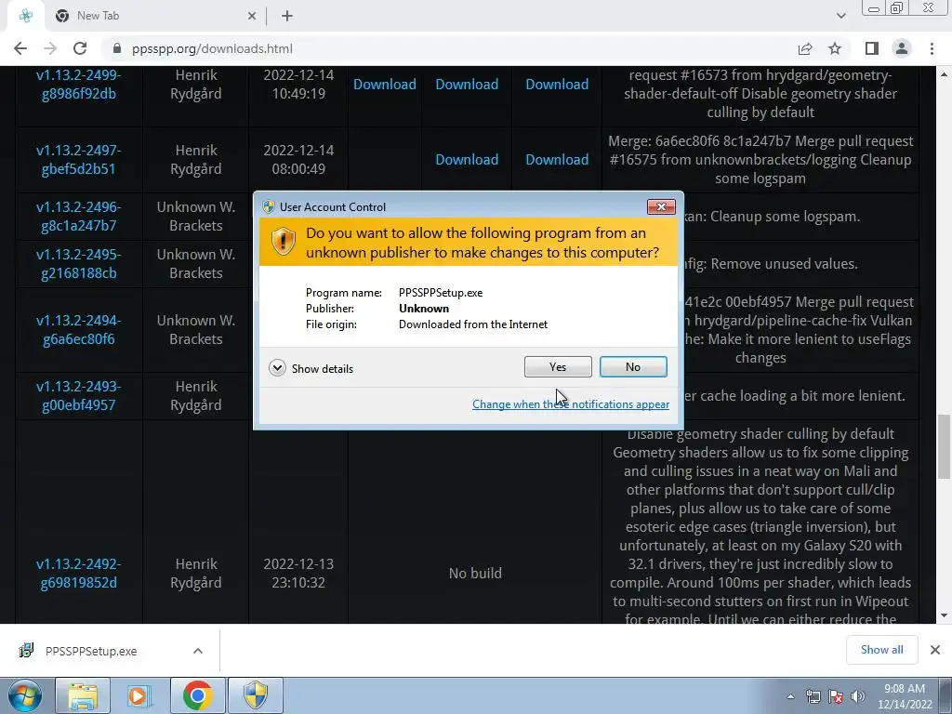Share this page icon in address bar
Image resolution: width=952 pixels, height=714 pixels.
pyautogui.click(x=805, y=48)
